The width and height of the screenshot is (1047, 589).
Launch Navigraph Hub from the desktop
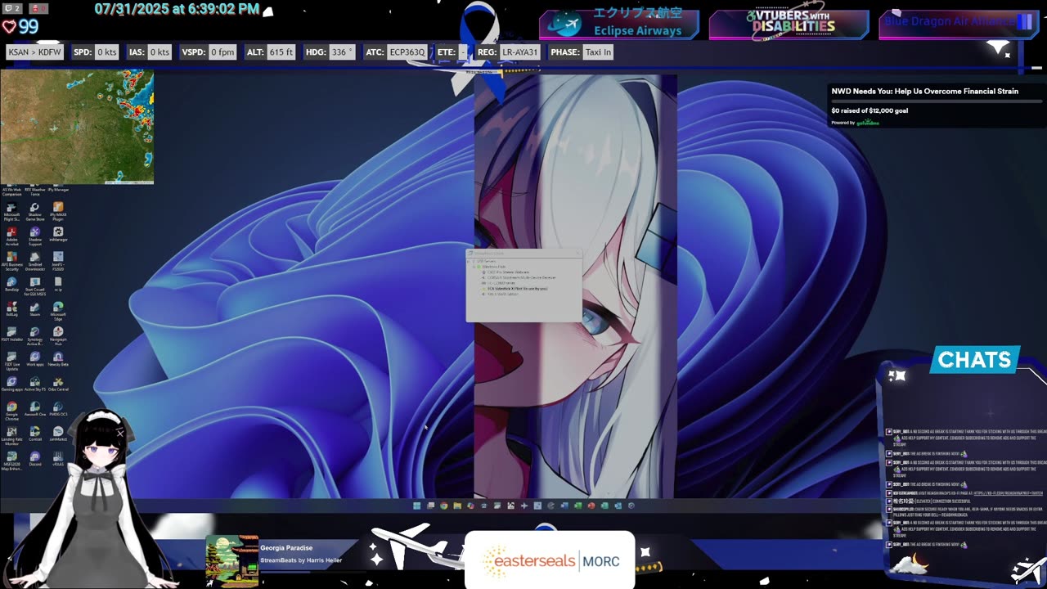[58, 336]
